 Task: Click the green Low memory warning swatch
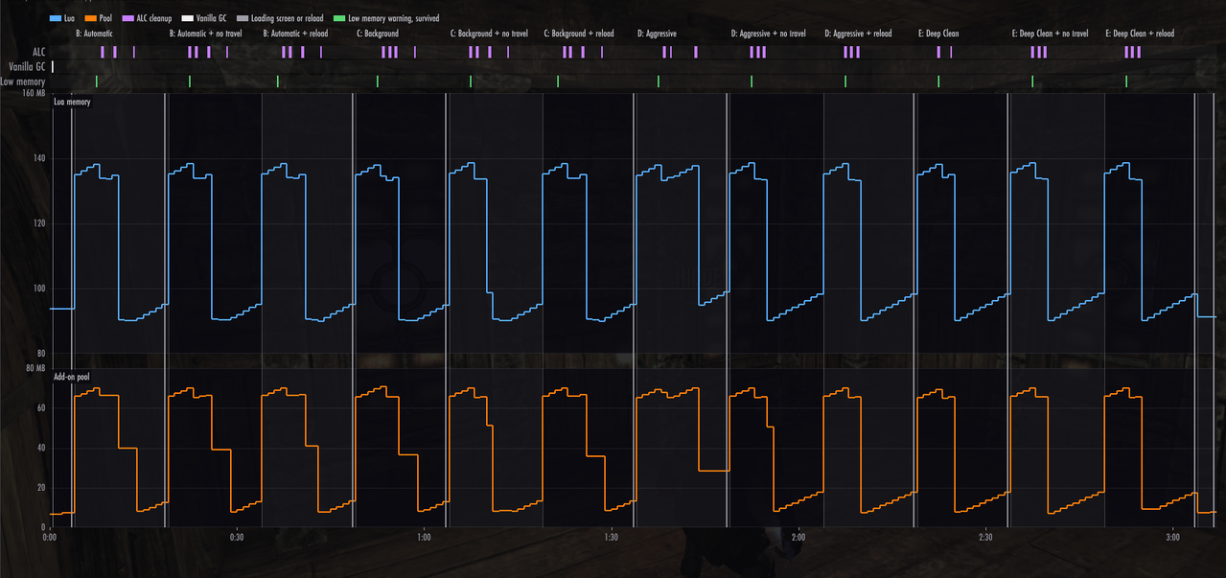click(x=339, y=18)
